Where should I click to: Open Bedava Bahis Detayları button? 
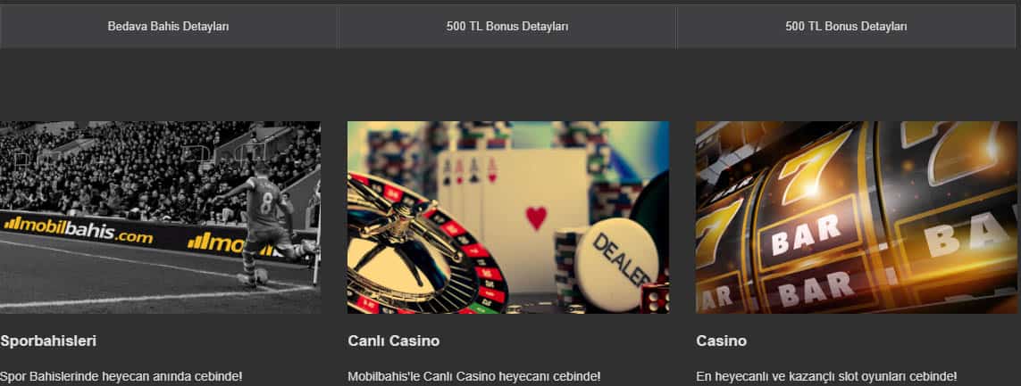tap(168, 27)
